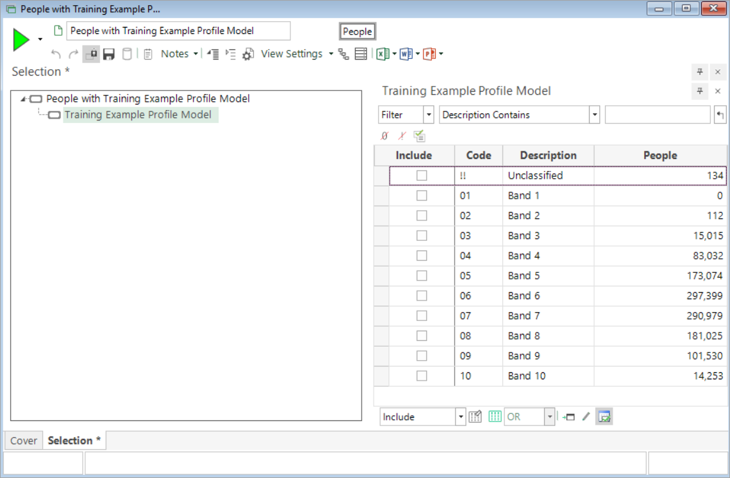This screenshot has width=730, height=478.
Task: Click the document icon beside the title field
Action: [x=58, y=31]
